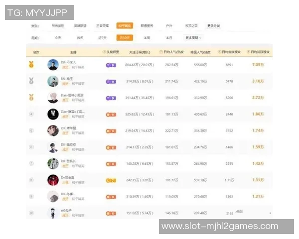Select the 英雄联盟 category filter
The height and width of the screenshot is (239, 299).
80,26
